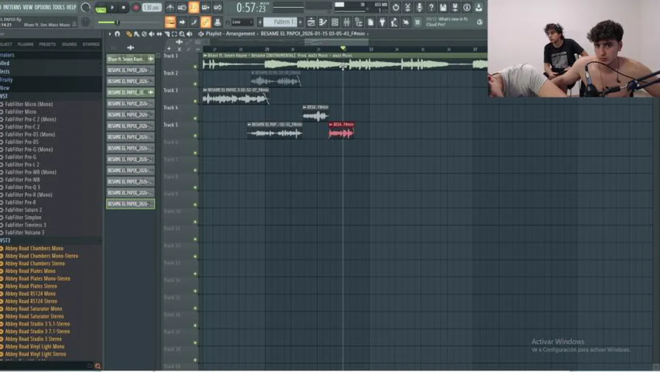Click the project info icon
Image resolution: width=660 pixels, height=372 pixels.
click(x=467, y=7)
